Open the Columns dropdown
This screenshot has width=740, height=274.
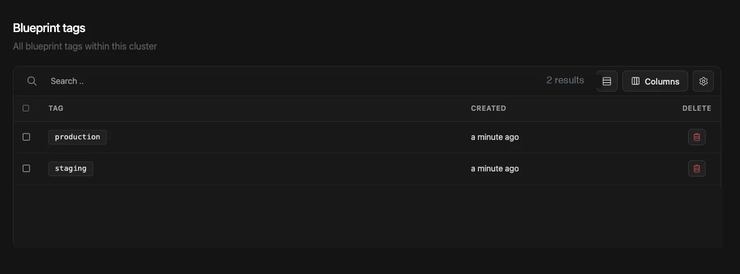click(x=655, y=81)
